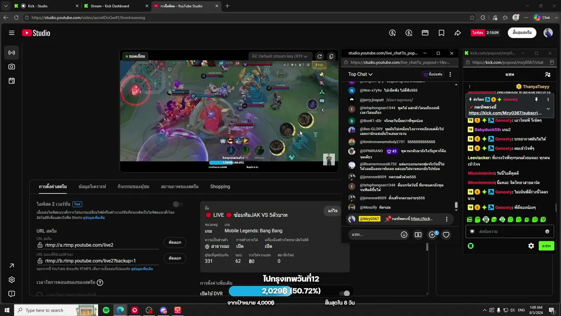Select the first stream latency radio option
Image resolution: width=561 pixels, height=316 pixels.
(x=39, y=295)
